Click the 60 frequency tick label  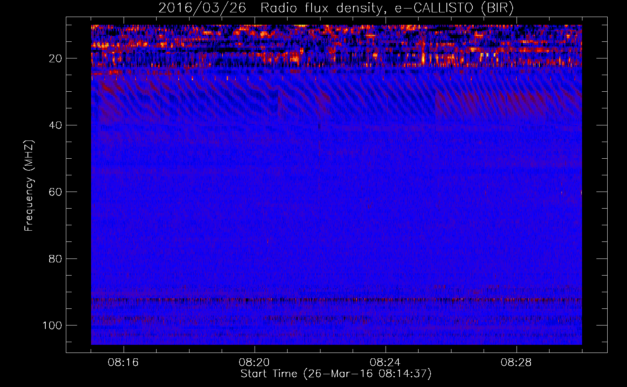[55, 192]
